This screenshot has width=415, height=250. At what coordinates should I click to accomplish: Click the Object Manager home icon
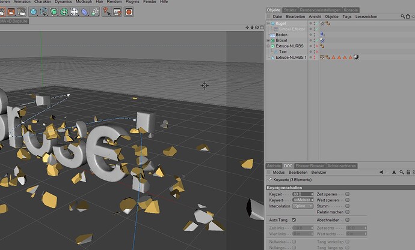(408, 16)
